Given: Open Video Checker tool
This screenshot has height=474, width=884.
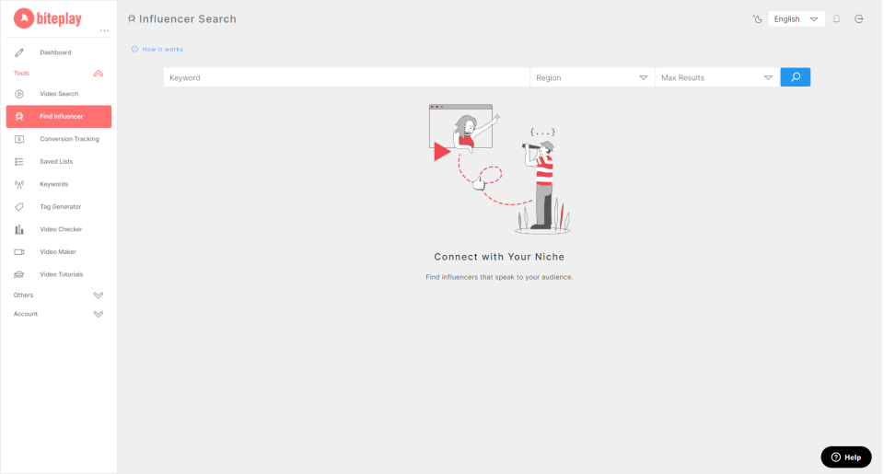Looking at the screenshot, I should point(59,229).
